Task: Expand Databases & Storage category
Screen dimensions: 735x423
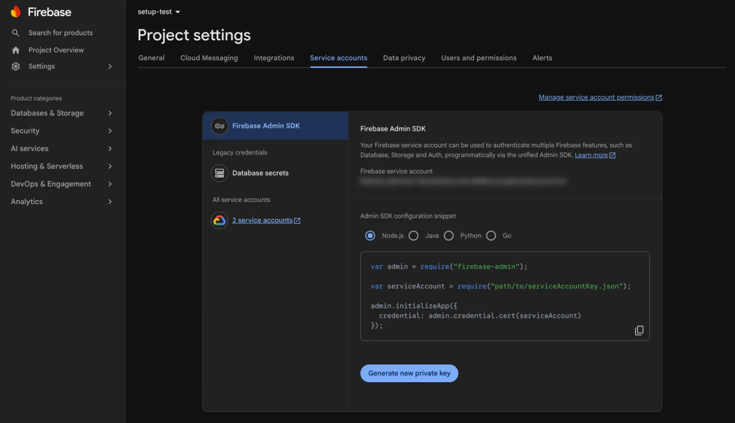Action: [110, 113]
